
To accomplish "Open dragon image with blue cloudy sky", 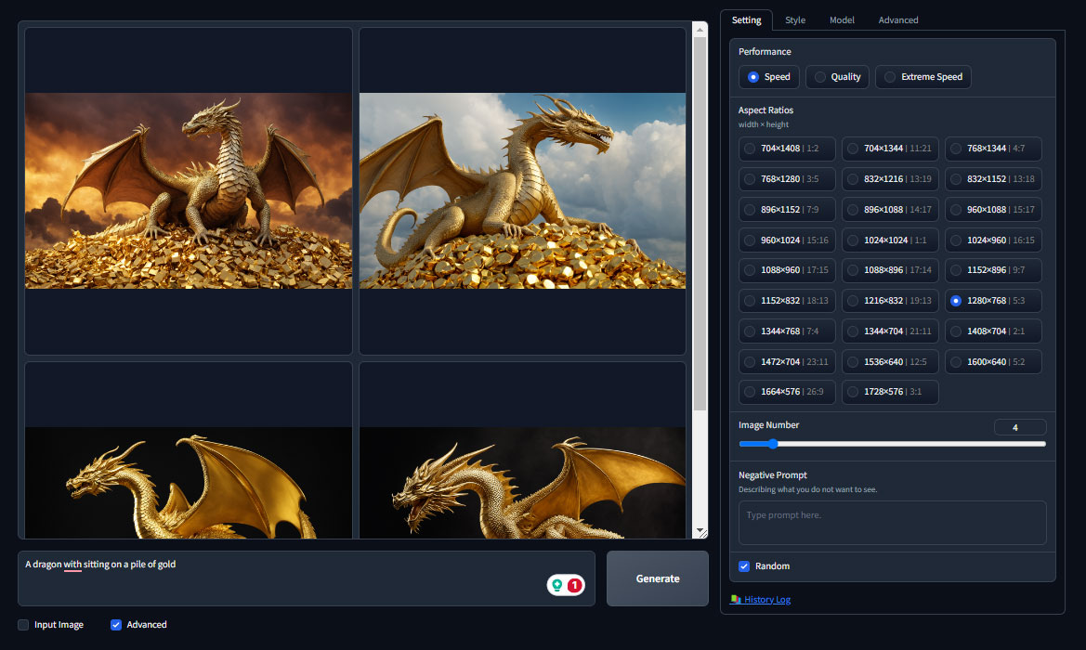I will point(522,190).
